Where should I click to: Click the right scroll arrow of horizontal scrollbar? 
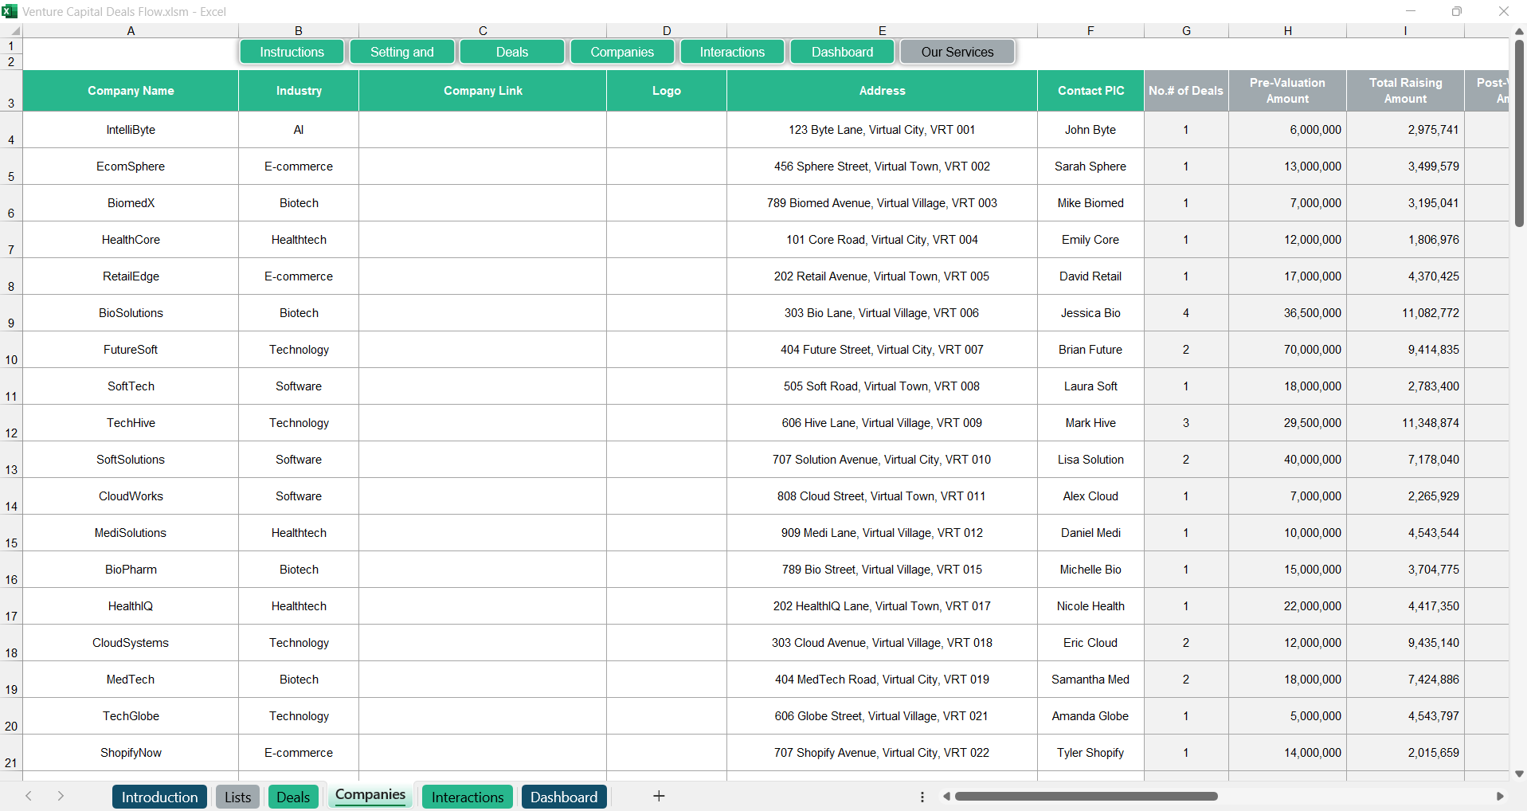click(1501, 796)
